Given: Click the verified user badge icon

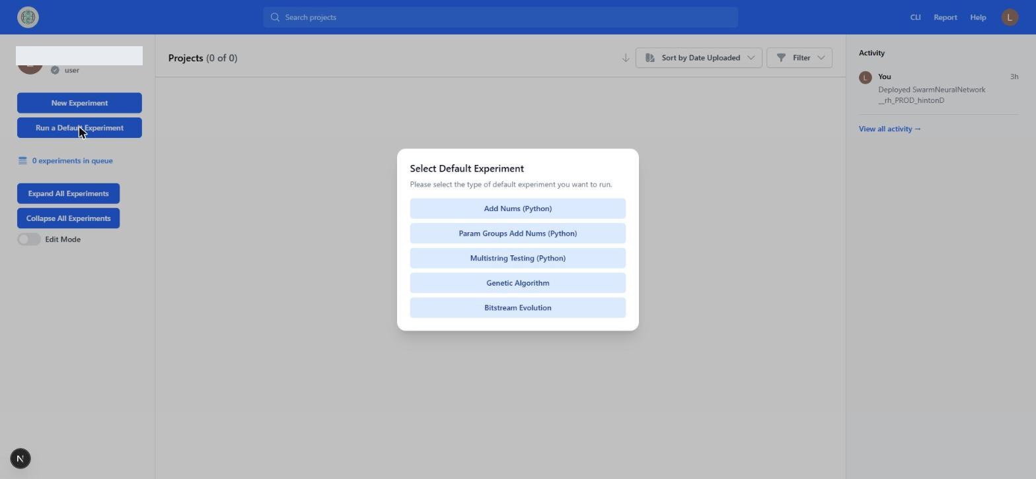Looking at the screenshot, I should pos(55,70).
